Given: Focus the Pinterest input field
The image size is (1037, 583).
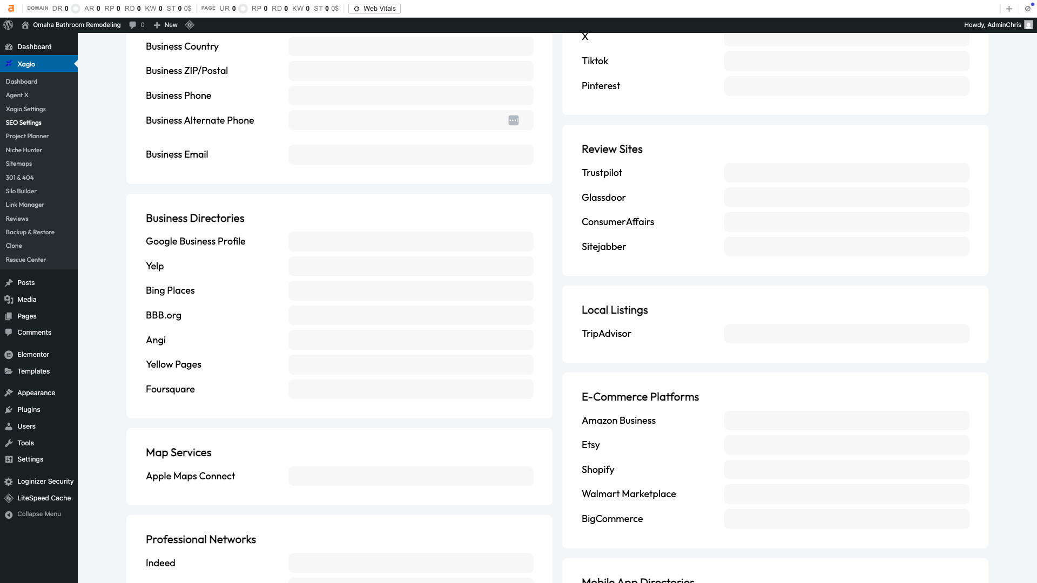Looking at the screenshot, I should [x=846, y=86].
